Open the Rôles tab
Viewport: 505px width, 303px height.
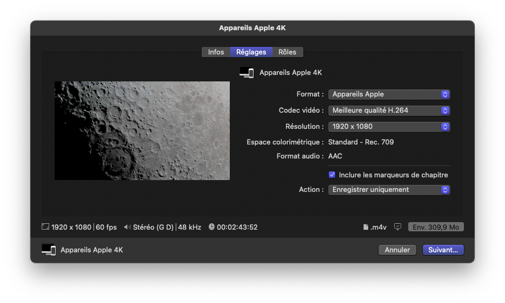point(287,52)
